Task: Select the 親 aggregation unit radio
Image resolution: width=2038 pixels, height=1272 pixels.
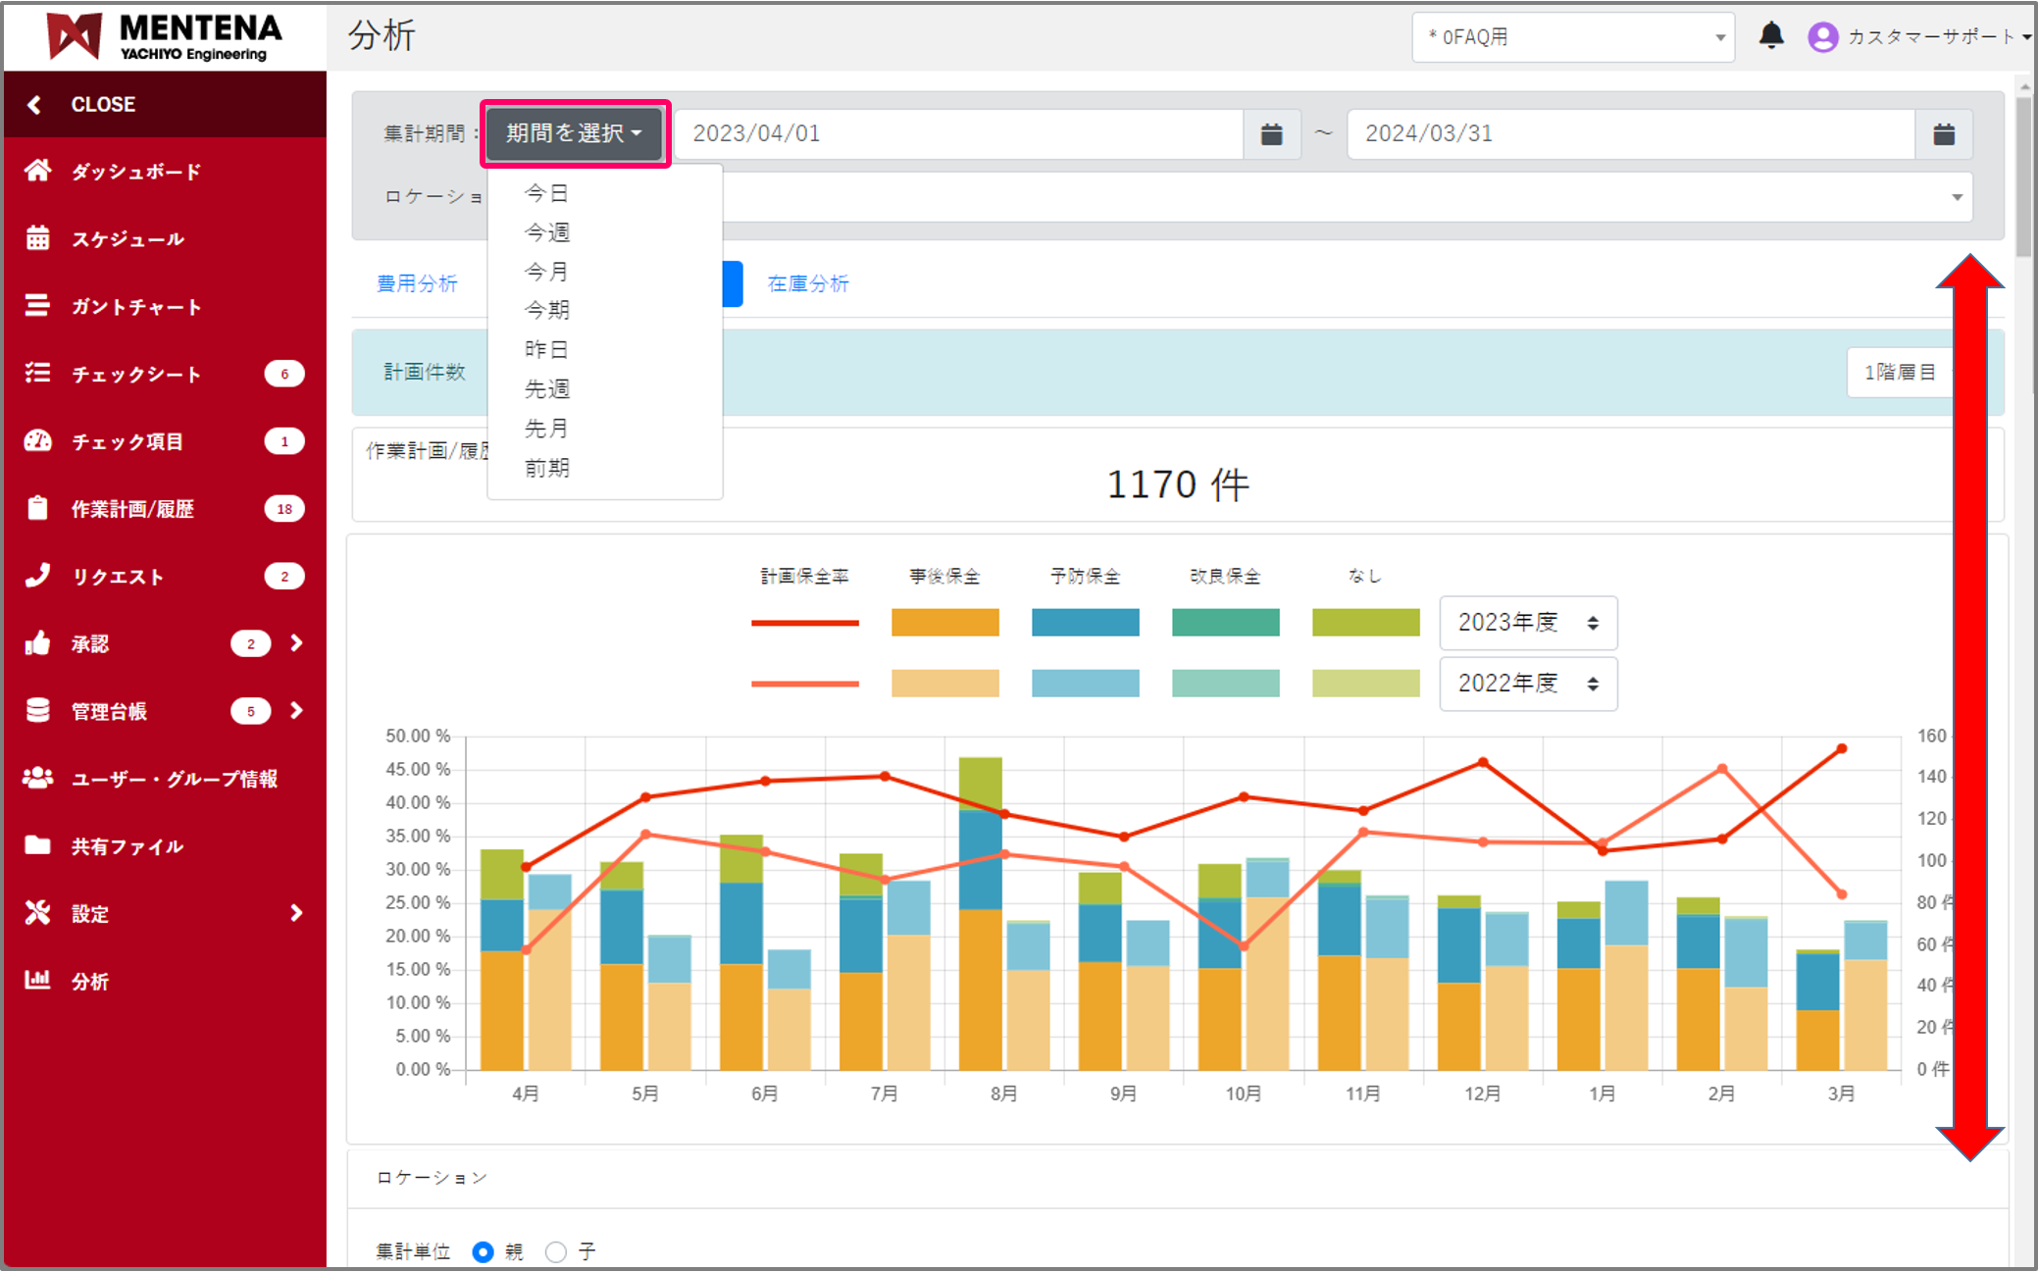Action: [483, 1251]
